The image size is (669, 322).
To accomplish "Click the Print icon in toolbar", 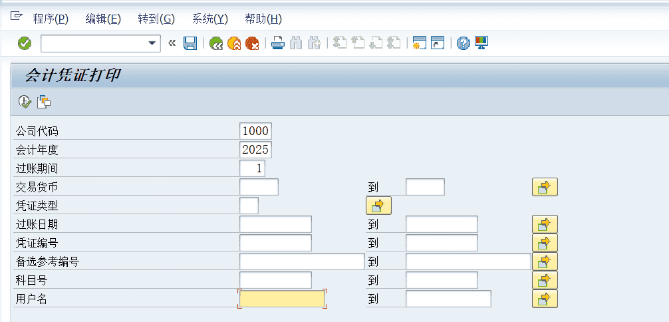I will pos(278,43).
